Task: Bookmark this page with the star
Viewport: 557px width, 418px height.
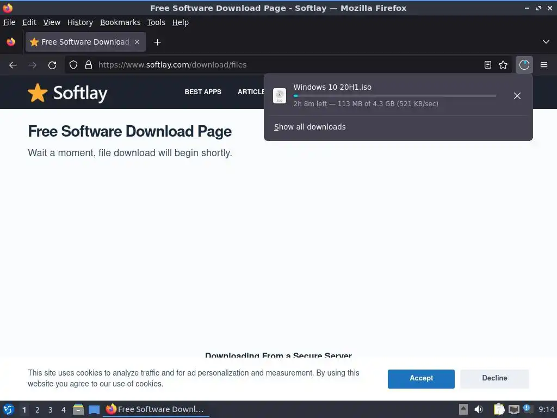Action: coord(503,65)
